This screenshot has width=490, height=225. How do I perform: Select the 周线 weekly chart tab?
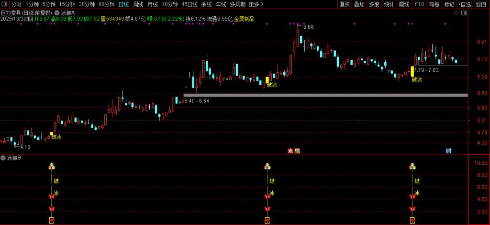138,4
